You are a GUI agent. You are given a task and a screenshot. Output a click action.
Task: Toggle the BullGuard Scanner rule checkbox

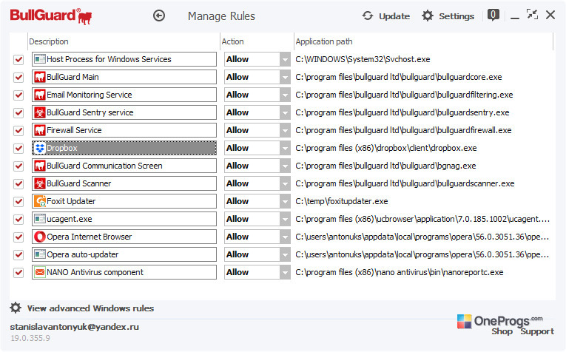[x=18, y=184]
